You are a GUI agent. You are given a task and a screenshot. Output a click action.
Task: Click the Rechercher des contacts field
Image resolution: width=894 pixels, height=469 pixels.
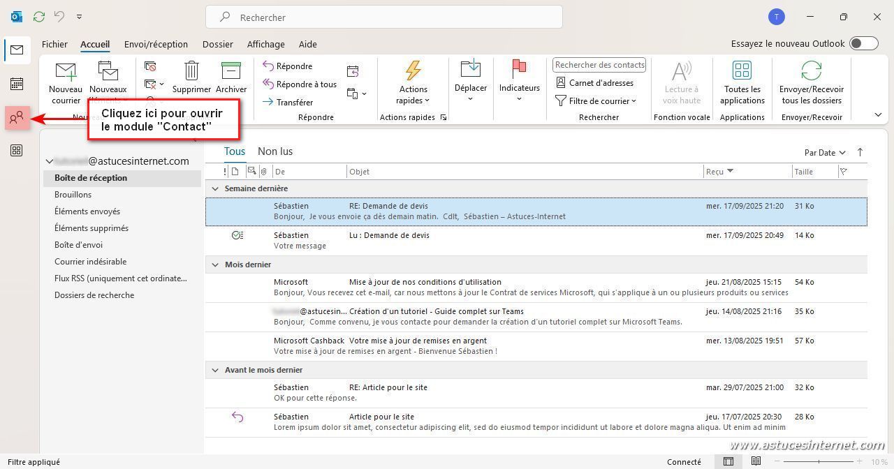click(x=599, y=65)
